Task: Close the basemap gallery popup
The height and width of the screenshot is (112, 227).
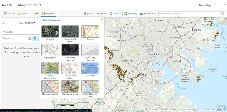Action: [102, 19]
